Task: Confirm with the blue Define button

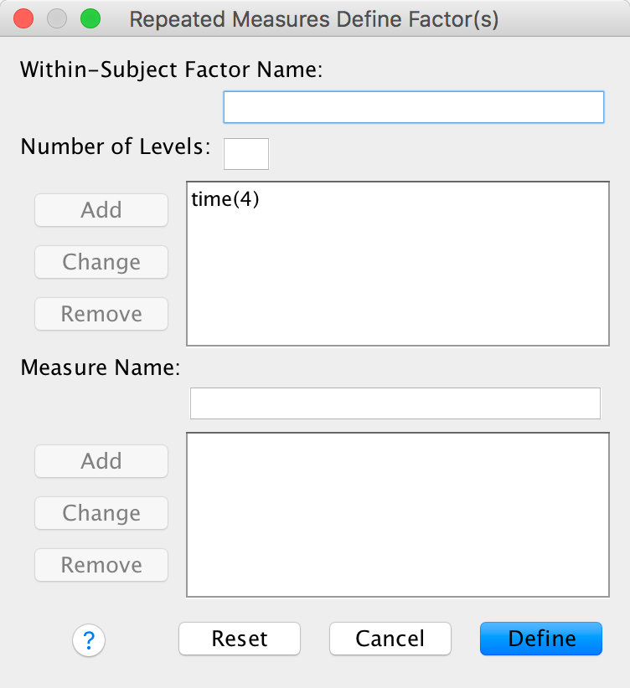Action: pos(541,639)
